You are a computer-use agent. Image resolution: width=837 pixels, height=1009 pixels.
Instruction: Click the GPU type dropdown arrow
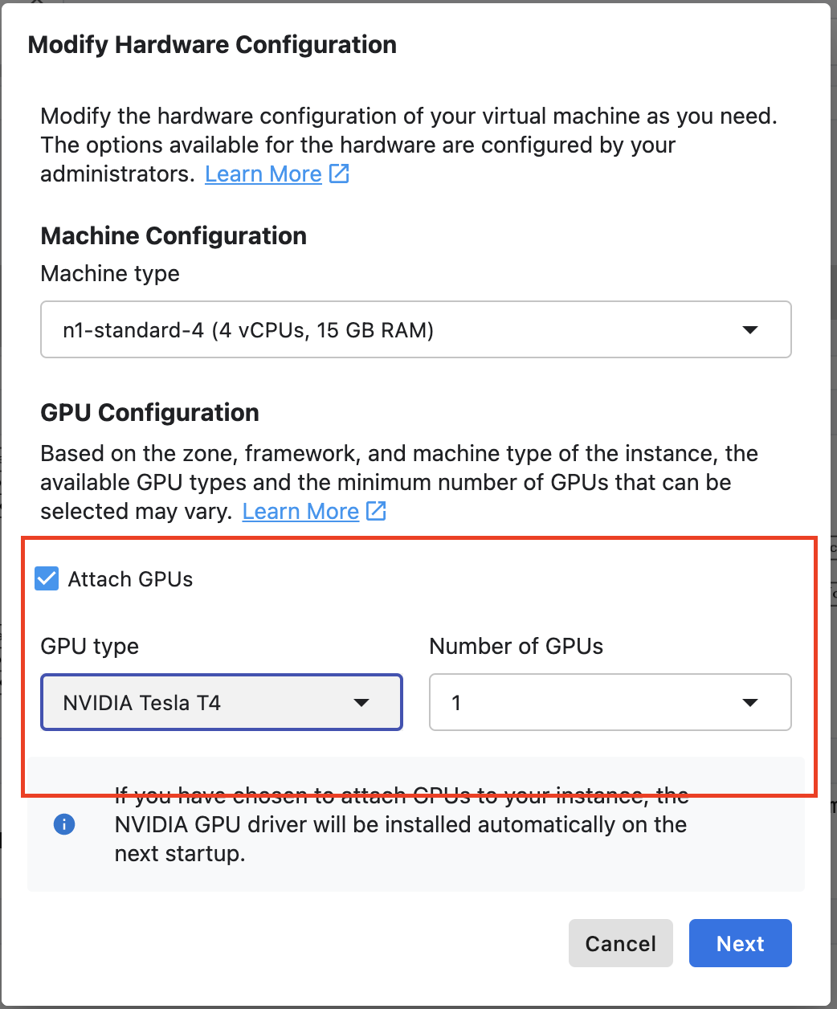click(361, 702)
